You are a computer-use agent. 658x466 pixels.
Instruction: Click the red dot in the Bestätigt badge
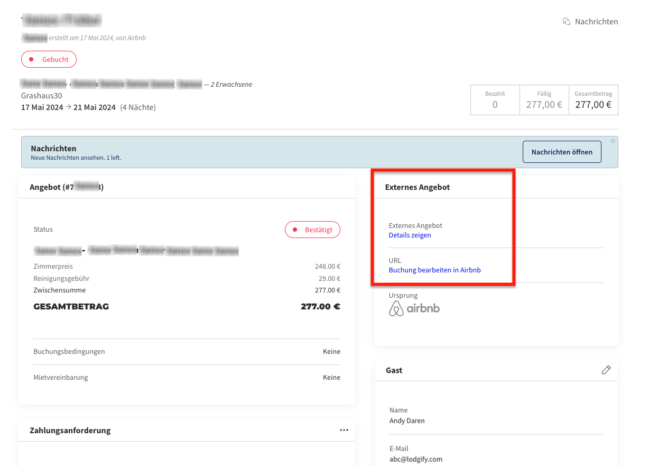[x=295, y=230]
